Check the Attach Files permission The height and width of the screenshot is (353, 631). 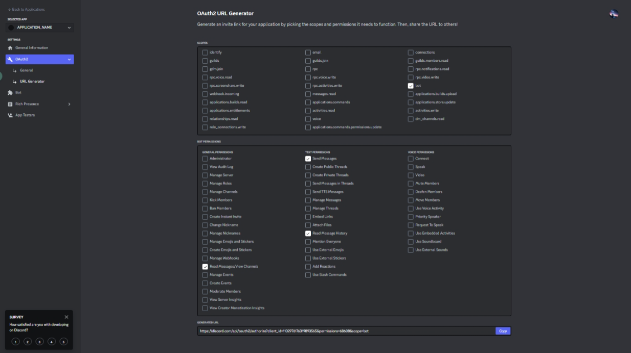point(308,225)
